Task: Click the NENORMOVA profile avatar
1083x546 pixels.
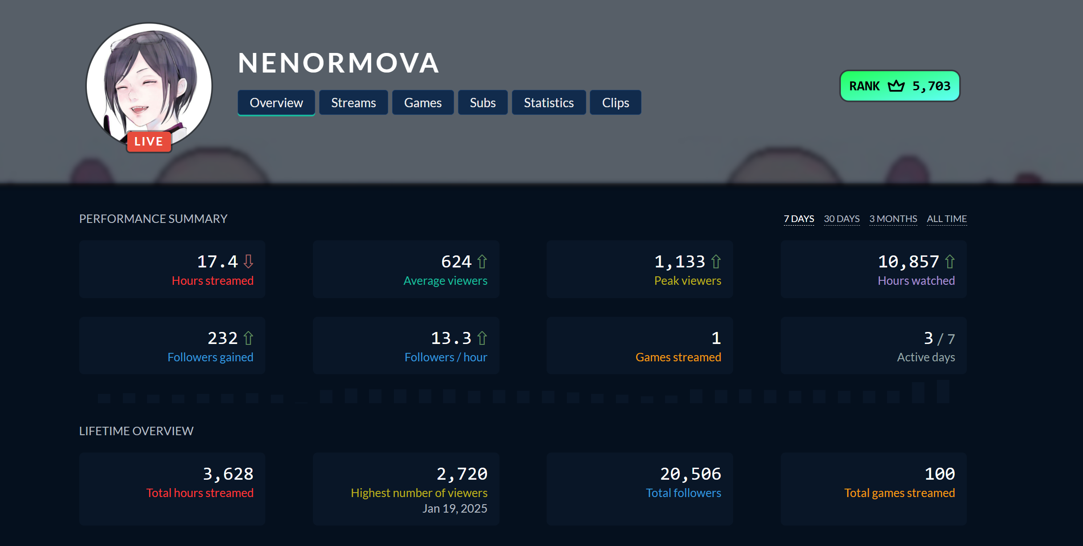Action: tap(149, 80)
